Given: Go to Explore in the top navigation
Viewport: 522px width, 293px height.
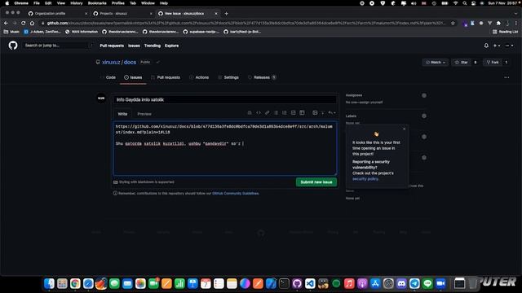Looking at the screenshot, I should (x=171, y=46).
